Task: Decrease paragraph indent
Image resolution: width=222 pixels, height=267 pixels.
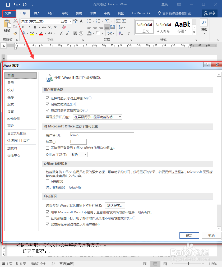Action: pos(118,21)
